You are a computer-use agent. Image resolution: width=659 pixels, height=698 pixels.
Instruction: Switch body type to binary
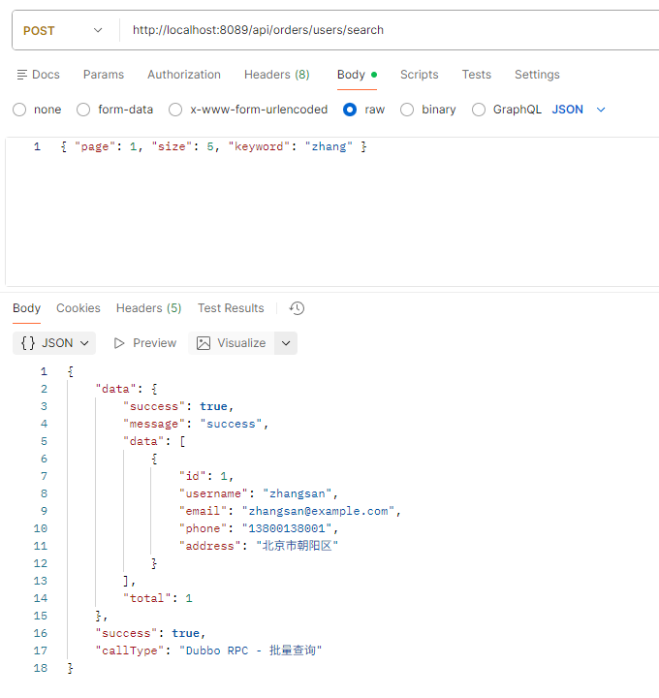tap(407, 110)
